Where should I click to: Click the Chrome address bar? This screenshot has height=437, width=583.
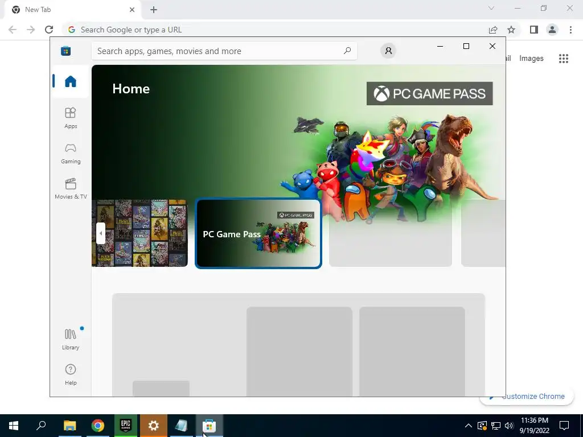coord(275,30)
